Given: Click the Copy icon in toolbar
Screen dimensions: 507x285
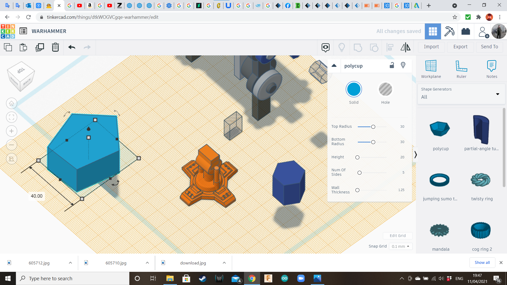Looking at the screenshot, I should pos(8,47).
